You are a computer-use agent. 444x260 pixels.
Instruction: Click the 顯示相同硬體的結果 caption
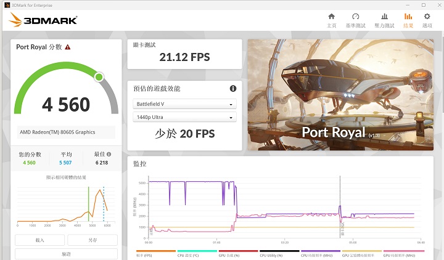click(66, 177)
